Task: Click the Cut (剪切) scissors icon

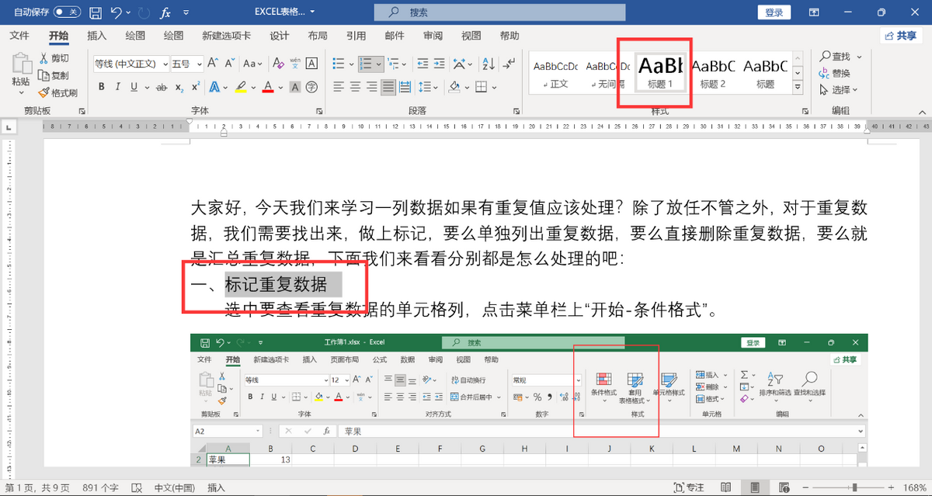Action: (44, 58)
